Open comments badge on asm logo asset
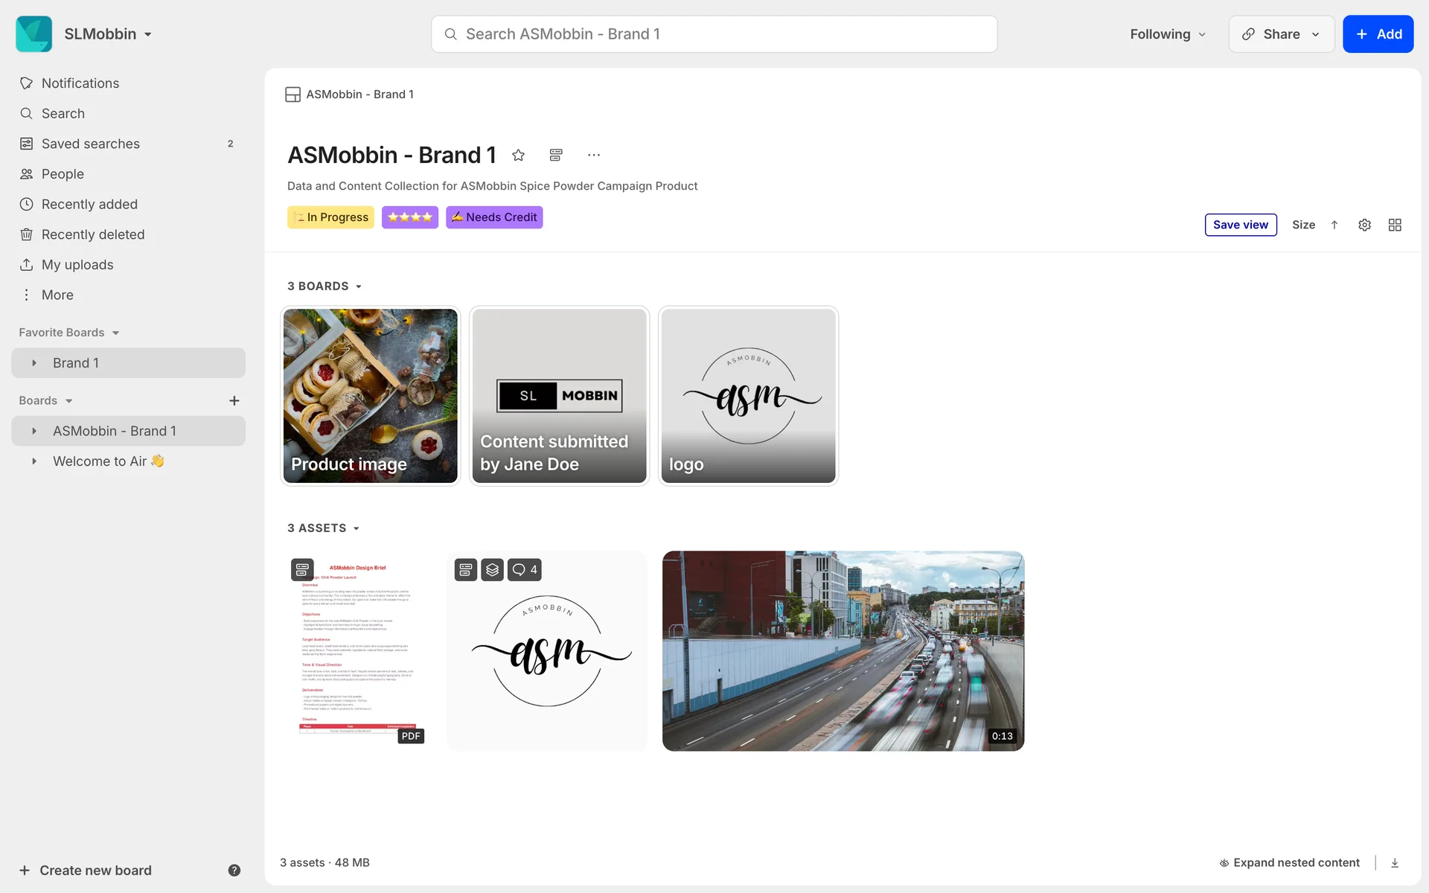Image resolution: width=1429 pixels, height=893 pixels. 525,569
